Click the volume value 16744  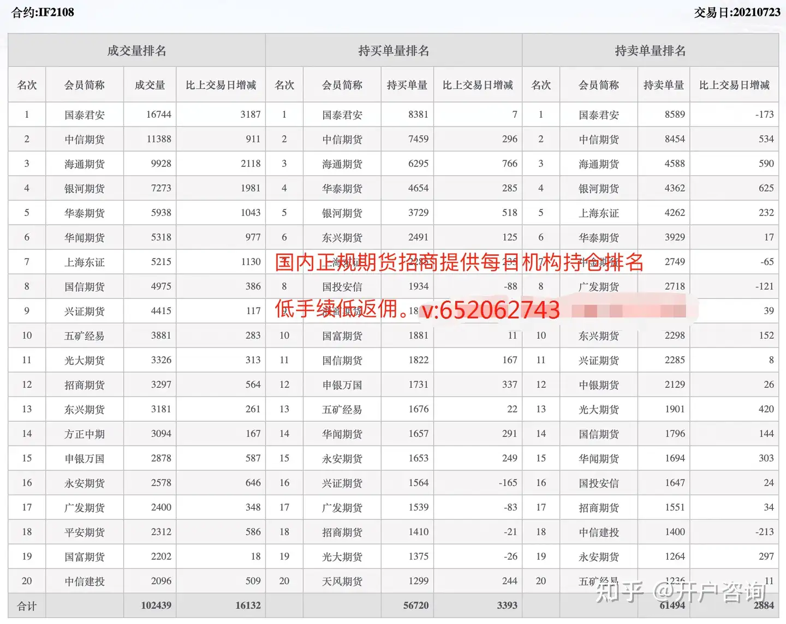click(x=158, y=115)
